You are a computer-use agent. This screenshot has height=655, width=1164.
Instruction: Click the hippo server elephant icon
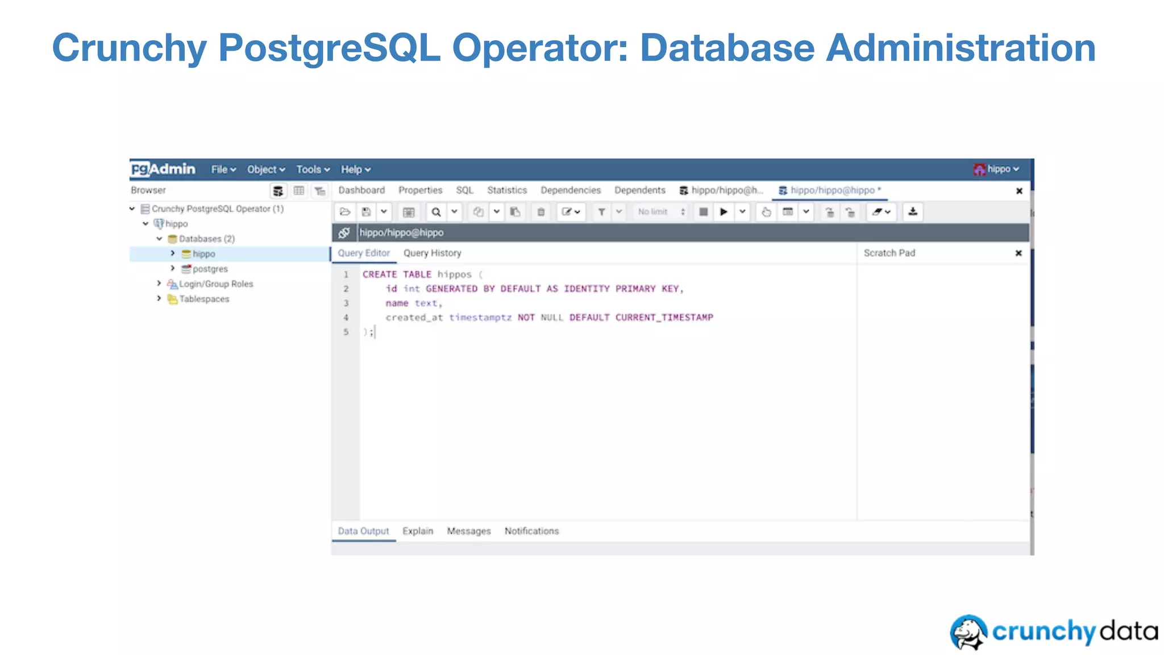coord(159,223)
